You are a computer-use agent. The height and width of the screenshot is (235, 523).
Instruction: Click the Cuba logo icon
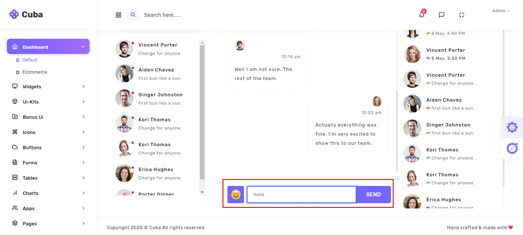click(14, 14)
